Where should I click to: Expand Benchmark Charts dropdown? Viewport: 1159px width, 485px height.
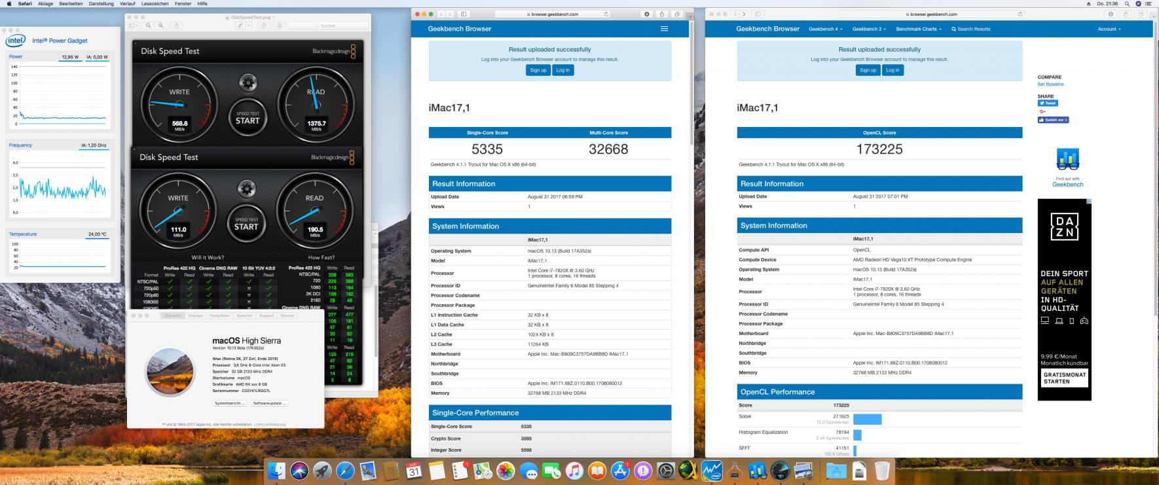[919, 29]
